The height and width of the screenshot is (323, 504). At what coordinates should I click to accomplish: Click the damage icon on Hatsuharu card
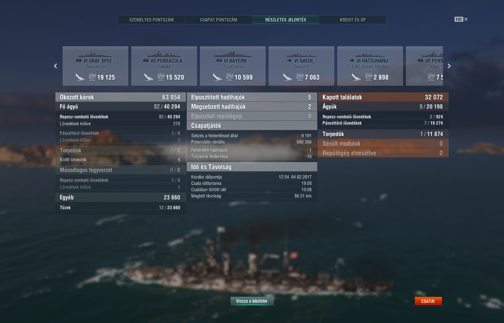tap(369, 77)
